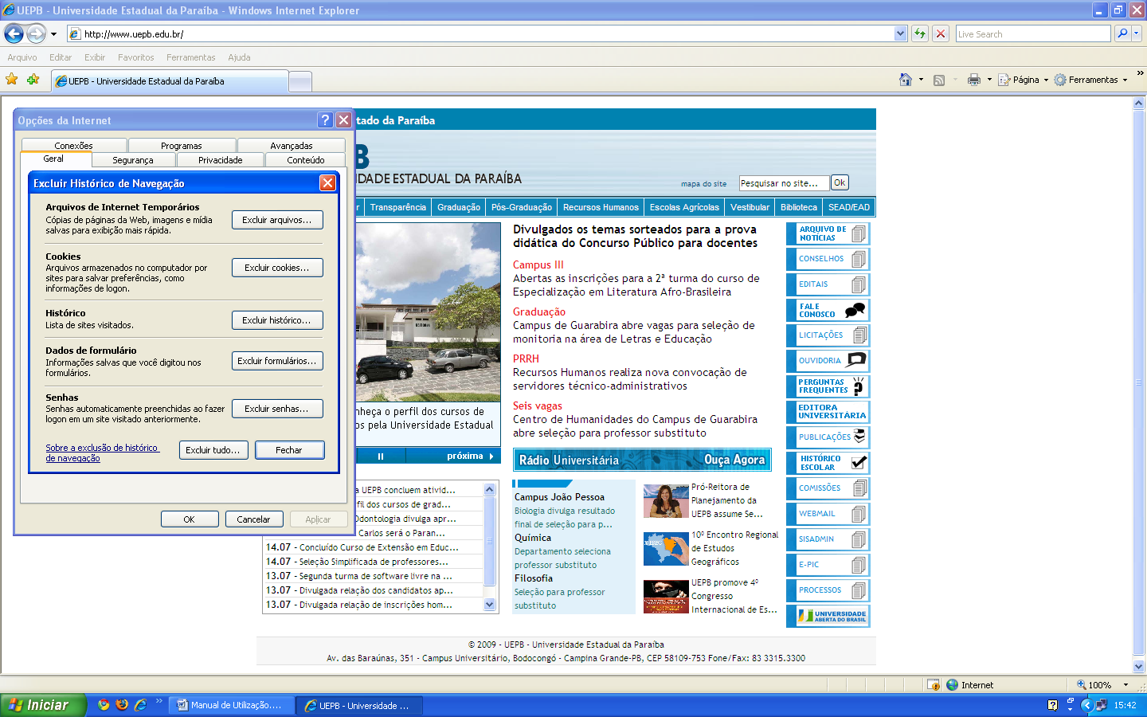This screenshot has width=1147, height=717.
Task: Click the Add to Favorites icon
Action: click(33, 79)
